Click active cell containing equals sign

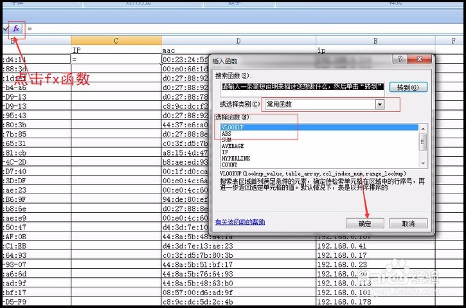(x=116, y=59)
